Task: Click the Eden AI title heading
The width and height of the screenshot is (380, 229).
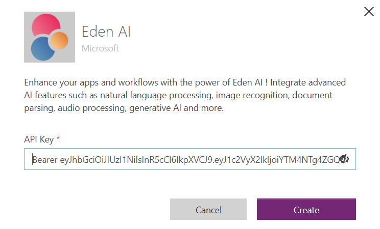Action: [x=106, y=32]
